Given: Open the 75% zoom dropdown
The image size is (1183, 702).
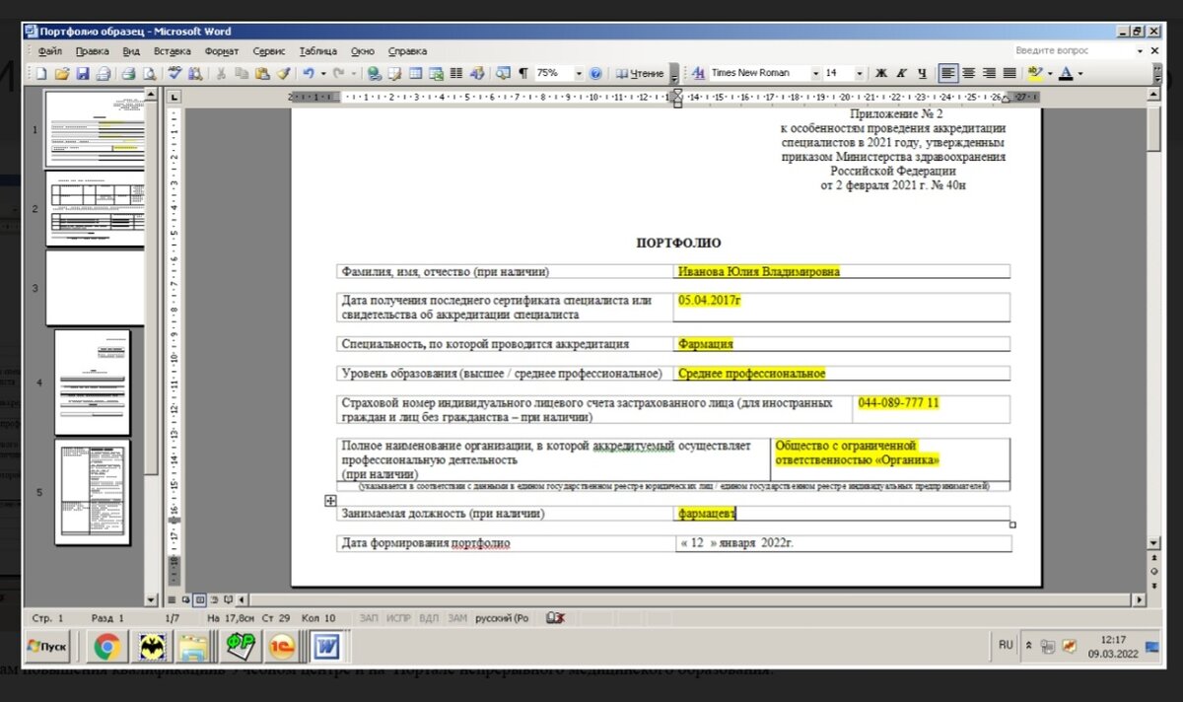Looking at the screenshot, I should (x=578, y=73).
